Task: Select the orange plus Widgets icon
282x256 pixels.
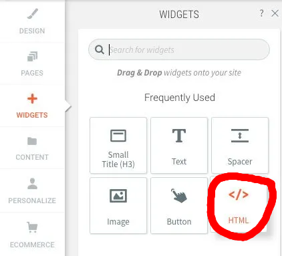Action: tap(32, 99)
